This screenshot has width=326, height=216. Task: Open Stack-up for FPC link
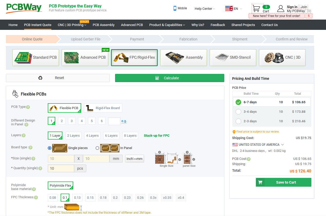(x=156, y=136)
